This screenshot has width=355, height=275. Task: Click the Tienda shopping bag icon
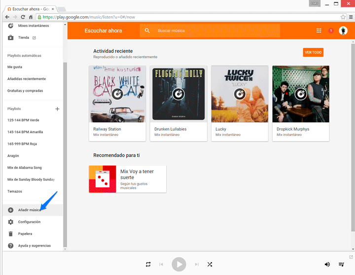(x=11, y=37)
